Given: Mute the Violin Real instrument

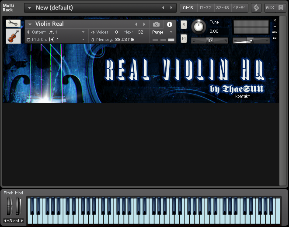Looking at the screenshot, I should point(184,39).
